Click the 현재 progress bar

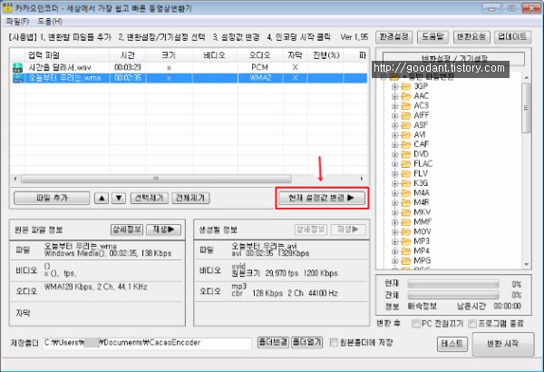tap(453, 285)
